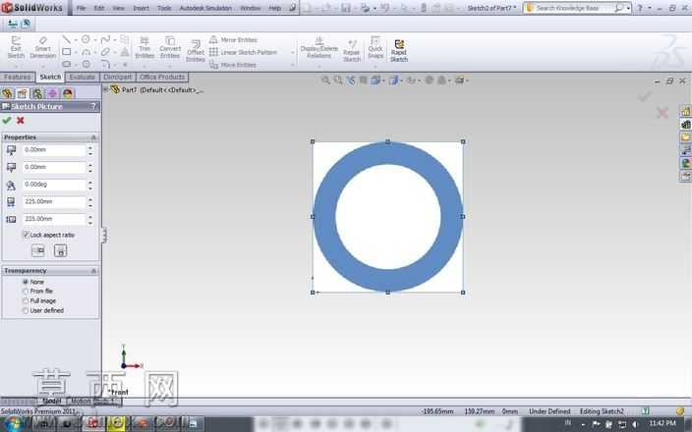The width and height of the screenshot is (692, 432).
Task: Select the Smart Dimension tool
Action: [43, 47]
